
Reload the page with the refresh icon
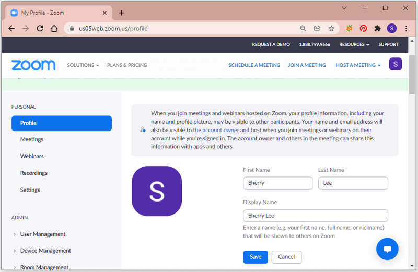click(x=40, y=29)
